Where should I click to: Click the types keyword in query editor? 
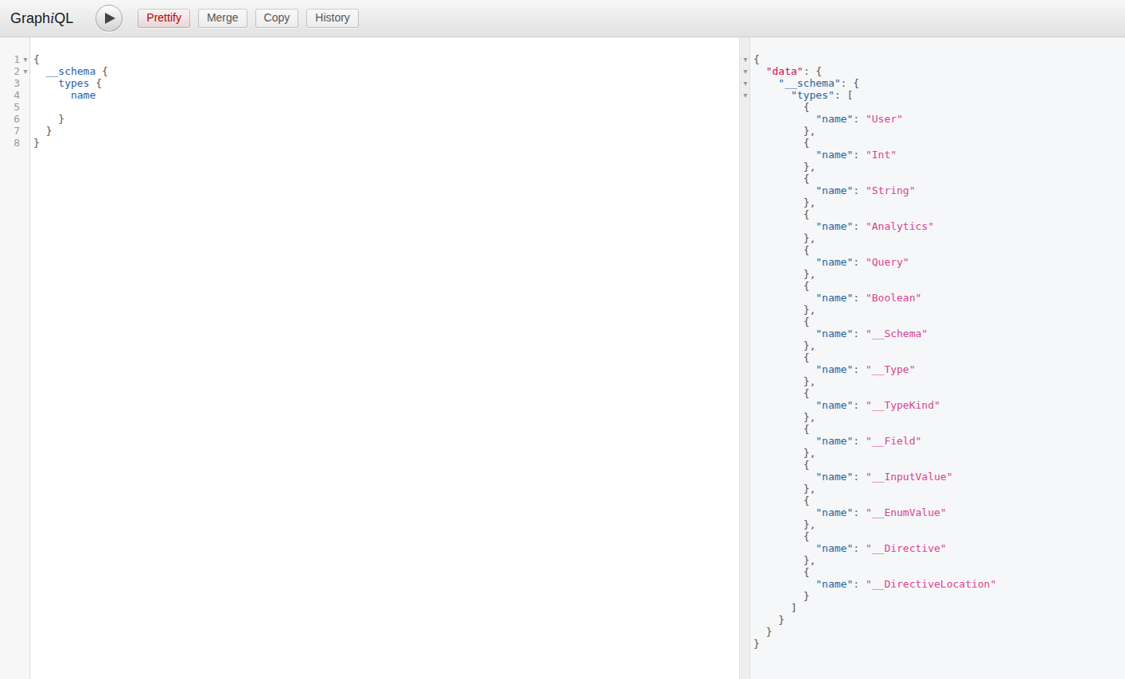[74, 83]
